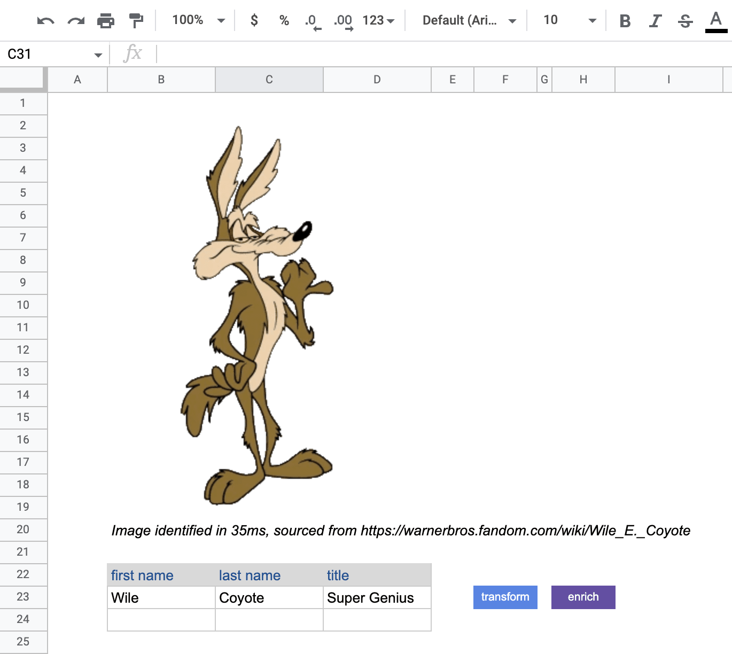
Task: Toggle italic formatting
Action: coord(655,21)
